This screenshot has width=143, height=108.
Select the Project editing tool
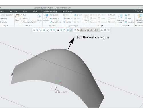click(x=111, y=15)
